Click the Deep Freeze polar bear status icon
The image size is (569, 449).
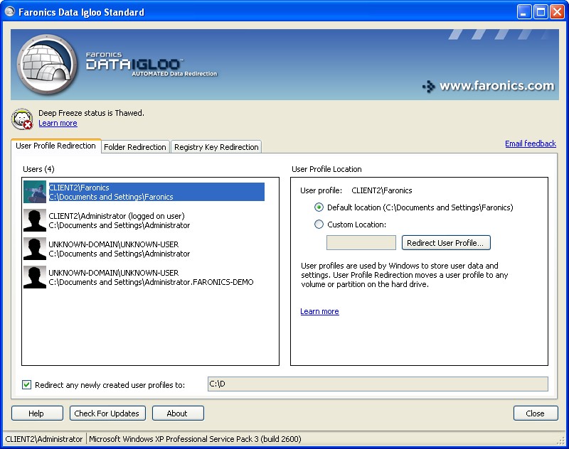pyautogui.click(x=23, y=119)
